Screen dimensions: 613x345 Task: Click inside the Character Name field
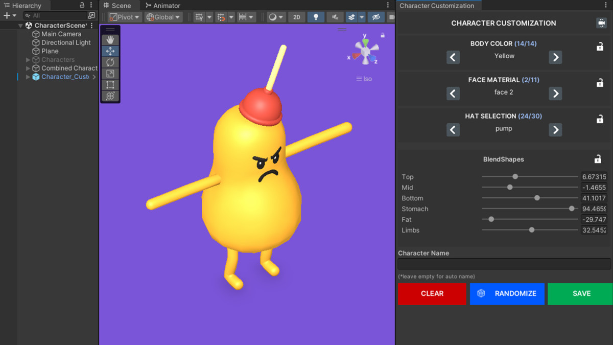(503, 264)
